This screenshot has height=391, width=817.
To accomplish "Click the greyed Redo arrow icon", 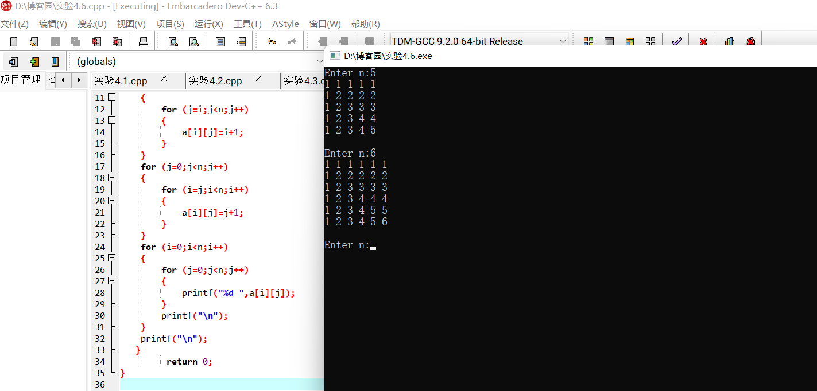I will click(292, 42).
